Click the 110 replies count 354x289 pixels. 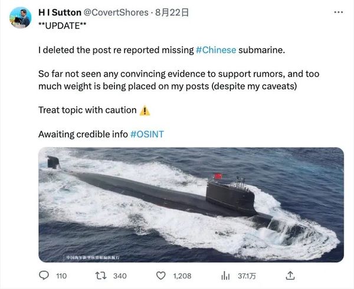61,275
